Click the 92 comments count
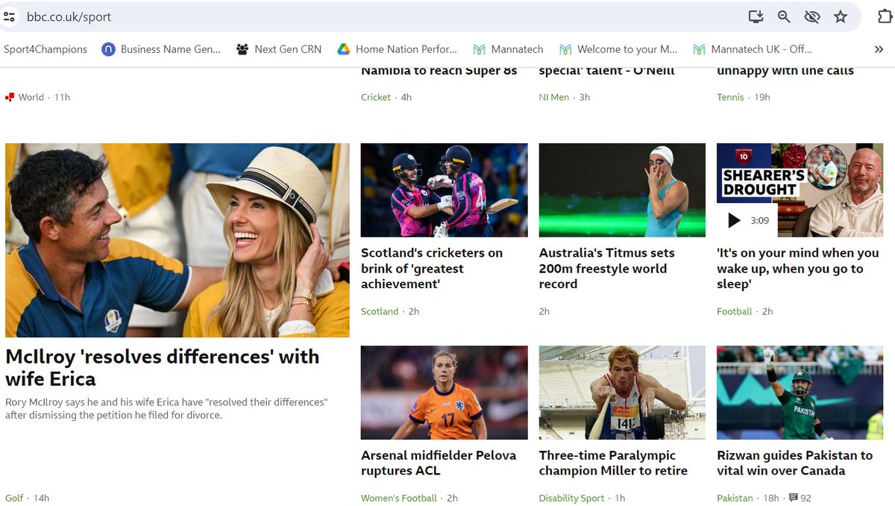Image resolution: width=895 pixels, height=506 pixels. click(x=805, y=498)
